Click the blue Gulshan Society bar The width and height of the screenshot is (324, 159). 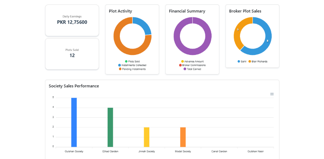pyautogui.click(x=74, y=122)
